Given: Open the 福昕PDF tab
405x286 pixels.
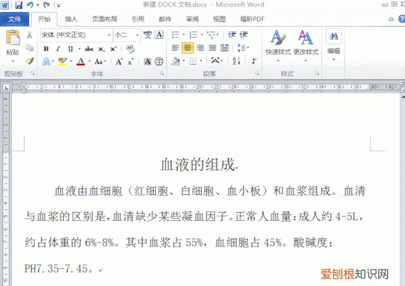Looking at the screenshot, I should coord(252,19).
